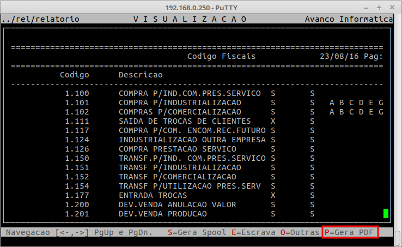Screen dimensions: 402x247
Task: Click the Codigo Fiscais report title
Action: click(x=221, y=56)
